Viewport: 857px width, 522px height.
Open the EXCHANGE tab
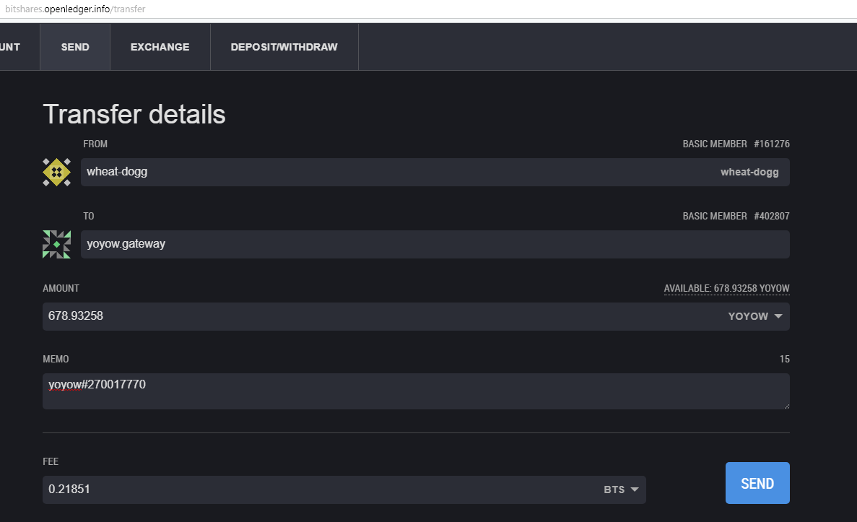point(160,47)
